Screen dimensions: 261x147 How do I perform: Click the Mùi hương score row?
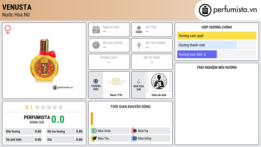[x=23, y=131]
